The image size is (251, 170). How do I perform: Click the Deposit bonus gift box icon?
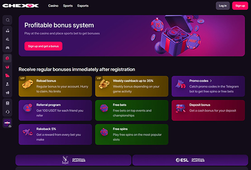180,108
